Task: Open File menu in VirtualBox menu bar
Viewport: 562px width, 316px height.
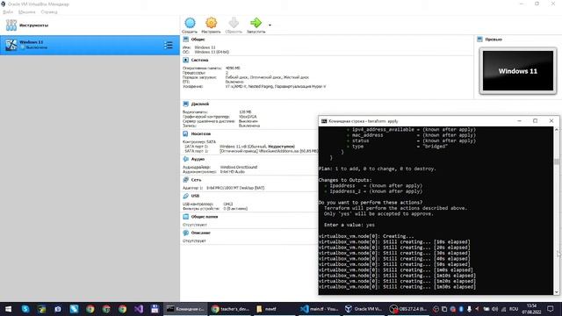Action: click(x=8, y=11)
